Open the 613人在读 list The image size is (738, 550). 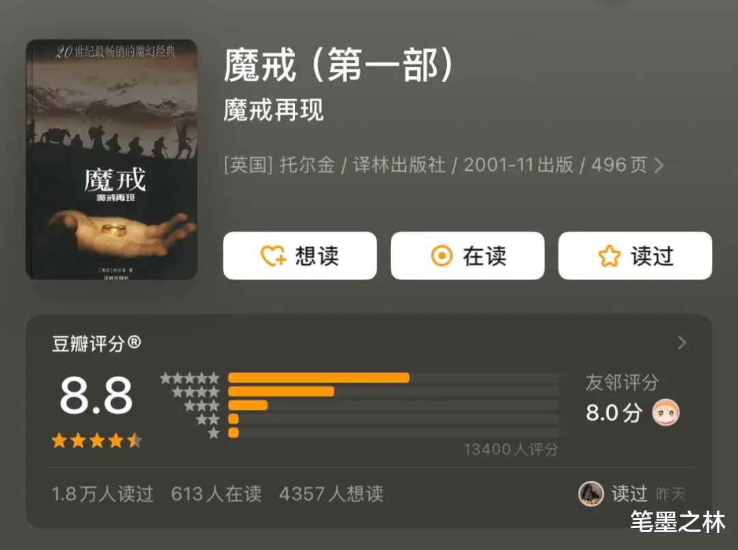point(216,494)
